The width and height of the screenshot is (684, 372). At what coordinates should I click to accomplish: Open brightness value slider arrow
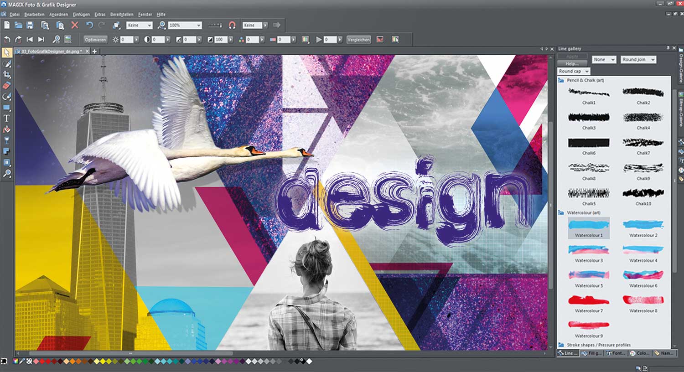136,40
